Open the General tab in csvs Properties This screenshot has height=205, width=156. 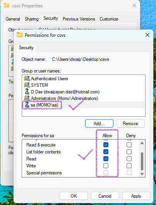(x=13, y=19)
